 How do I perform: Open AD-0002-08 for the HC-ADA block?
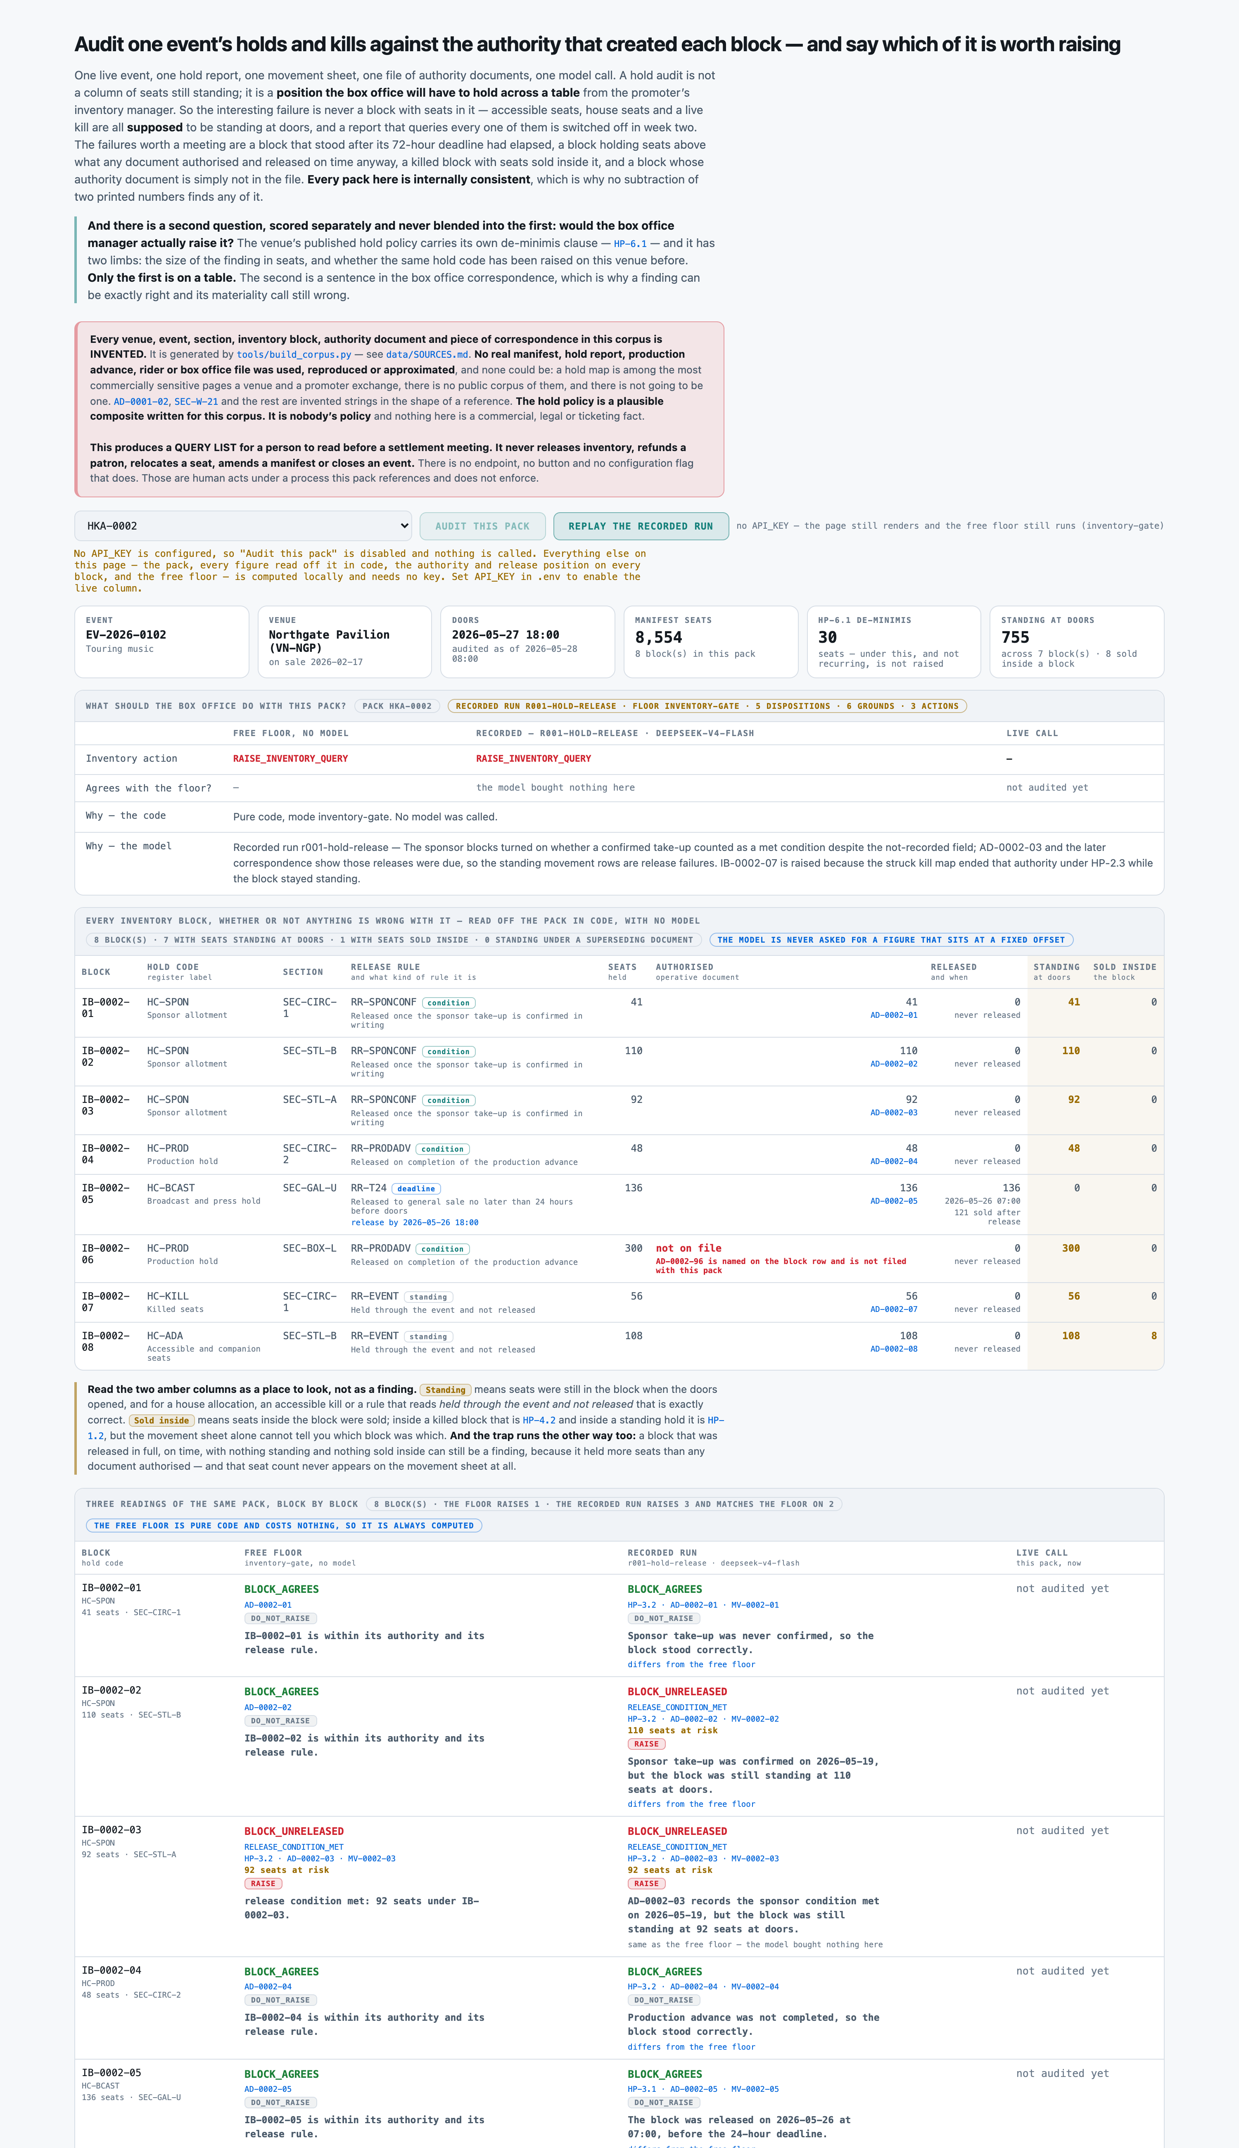pos(893,1349)
